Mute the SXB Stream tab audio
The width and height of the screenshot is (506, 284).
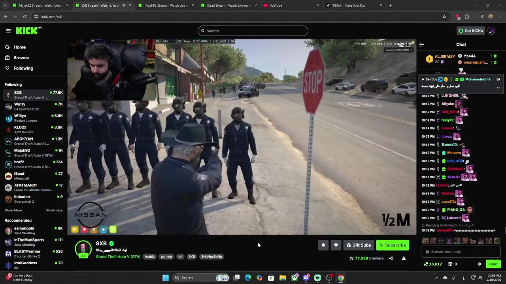point(124,6)
